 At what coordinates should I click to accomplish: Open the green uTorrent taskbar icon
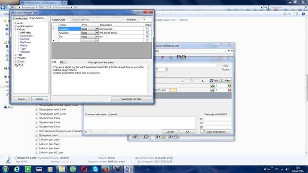click(28, 169)
